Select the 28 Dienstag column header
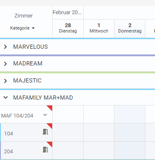The image size is (155, 160). [x=68, y=28]
